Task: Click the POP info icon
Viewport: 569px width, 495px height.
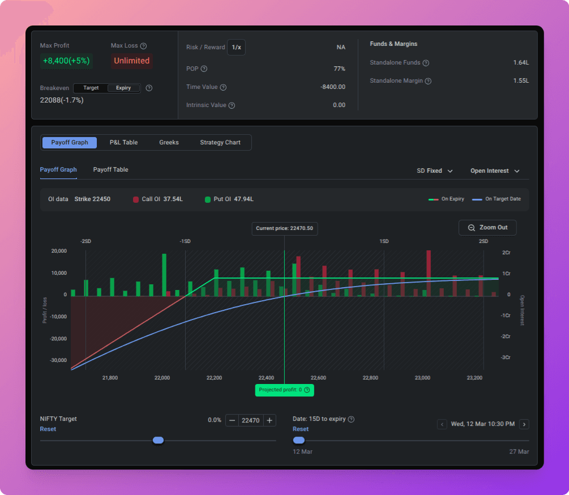Action: (204, 69)
